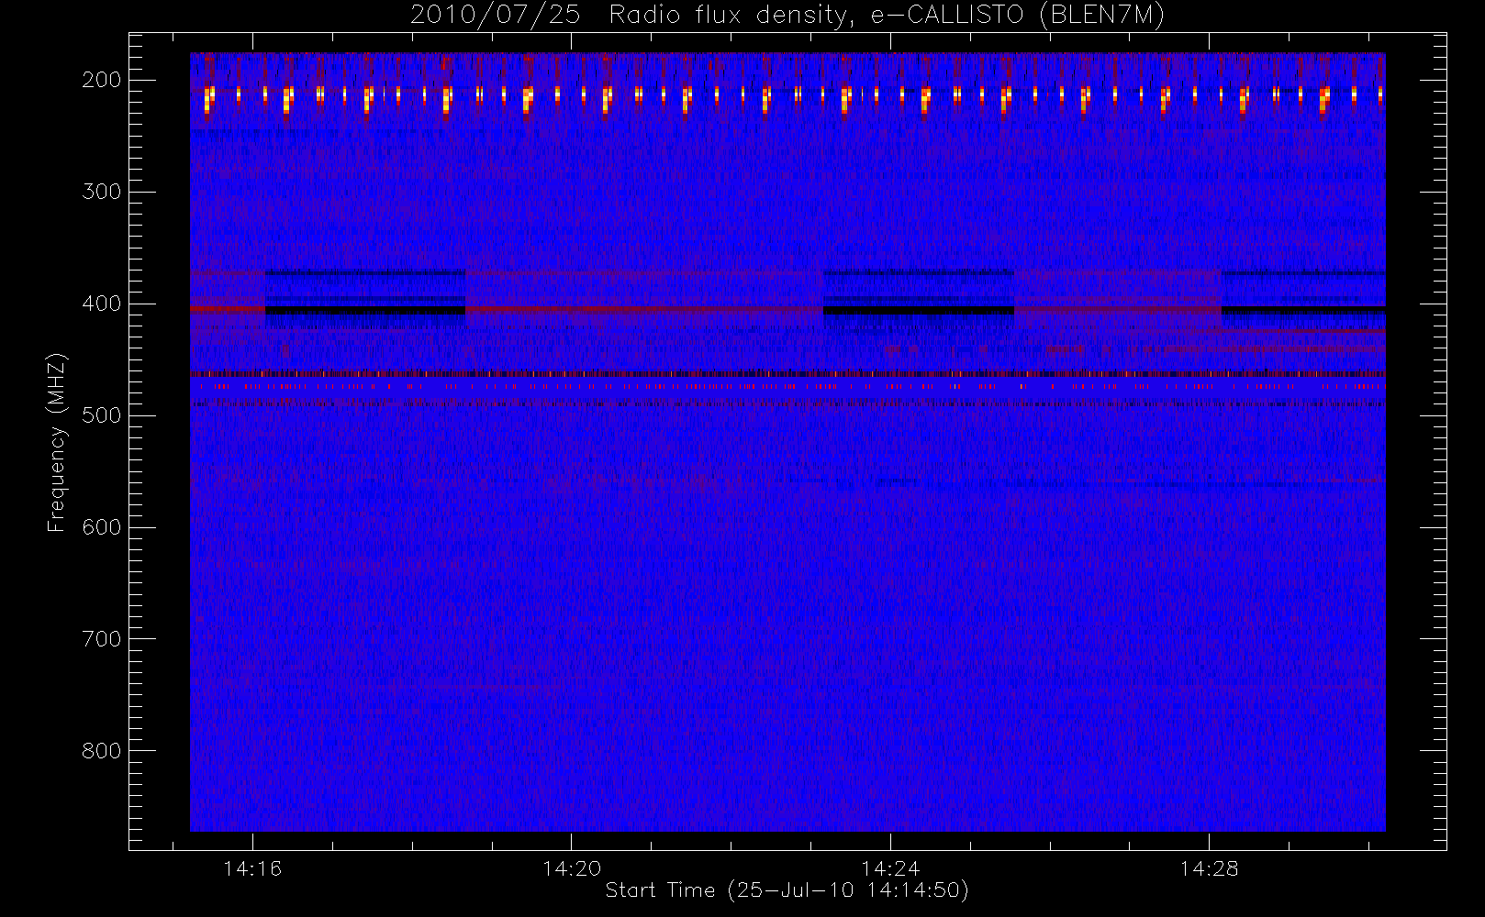Click the 600 frequency tick label

102,527
